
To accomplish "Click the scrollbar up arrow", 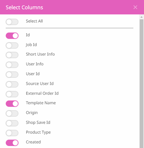I will click(x=141, y=17).
